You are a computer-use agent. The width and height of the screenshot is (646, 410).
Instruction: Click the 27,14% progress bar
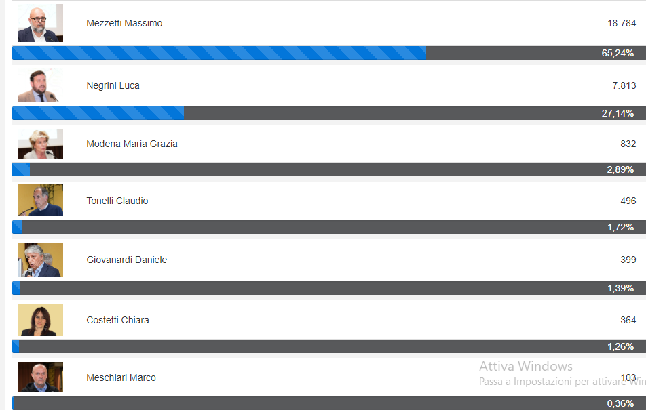pos(328,113)
